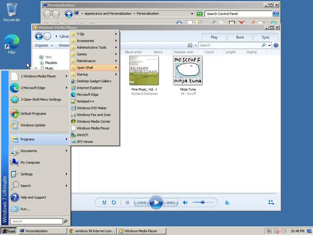Open Open-Shell Menu Settings
Viewport: 313px width, 235px height.
click(x=39, y=99)
